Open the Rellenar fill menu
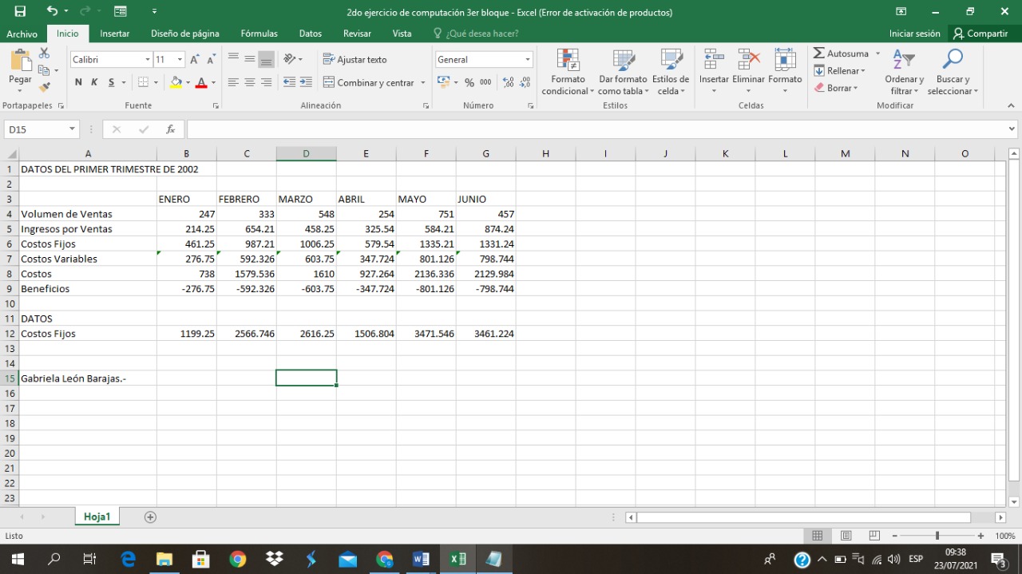This screenshot has width=1022, height=574. 840,71
